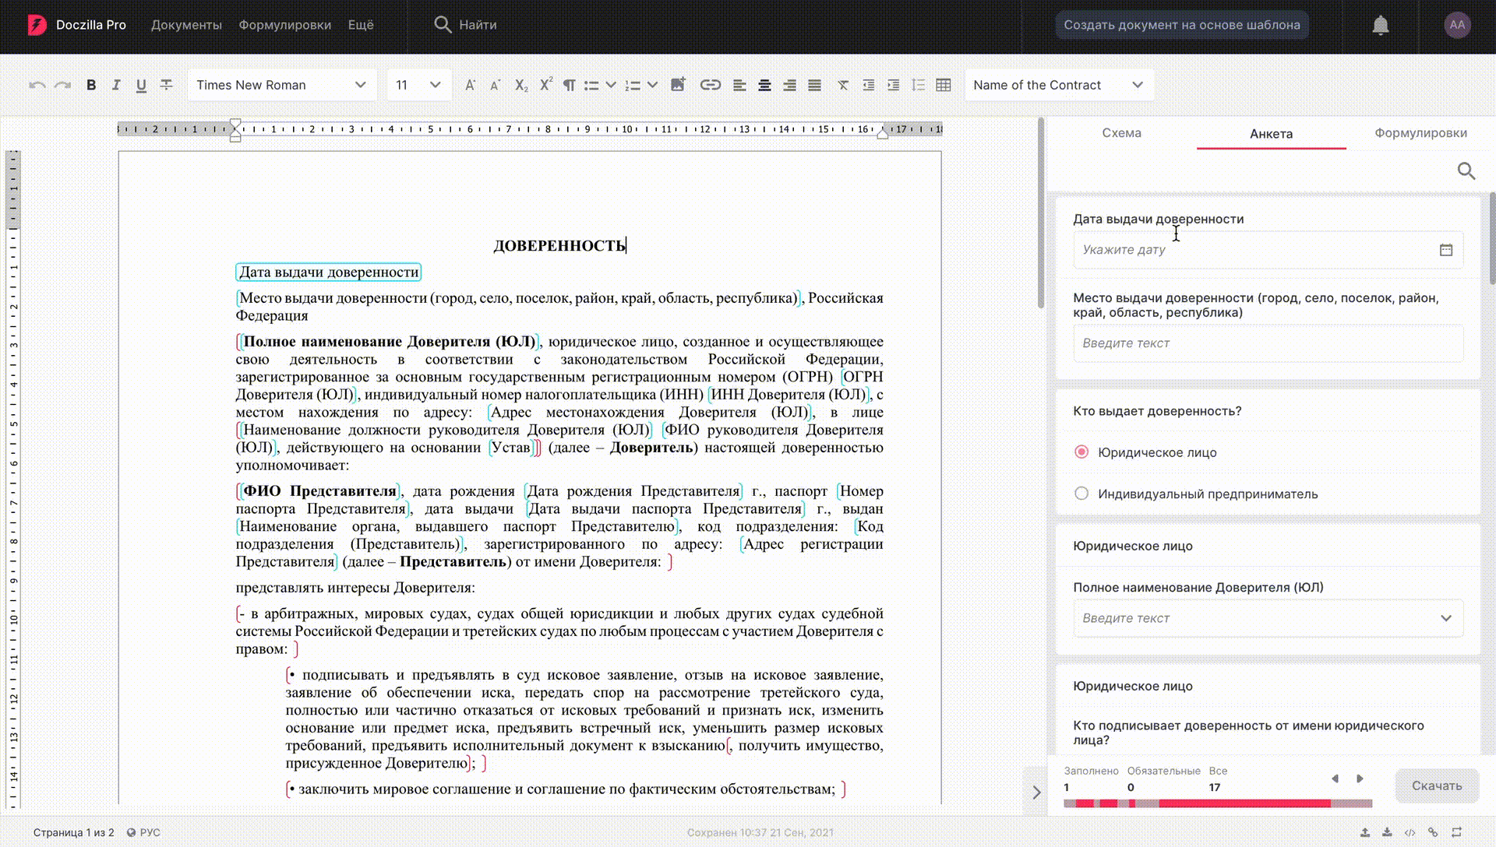Expand the Name of the Contract dropdown
This screenshot has width=1496, height=847.
[1059, 85]
